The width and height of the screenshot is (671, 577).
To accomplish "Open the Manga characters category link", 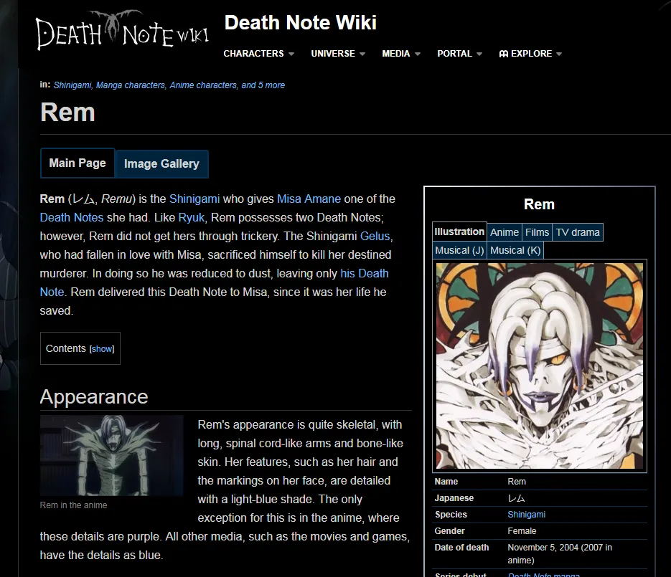I will pos(130,85).
